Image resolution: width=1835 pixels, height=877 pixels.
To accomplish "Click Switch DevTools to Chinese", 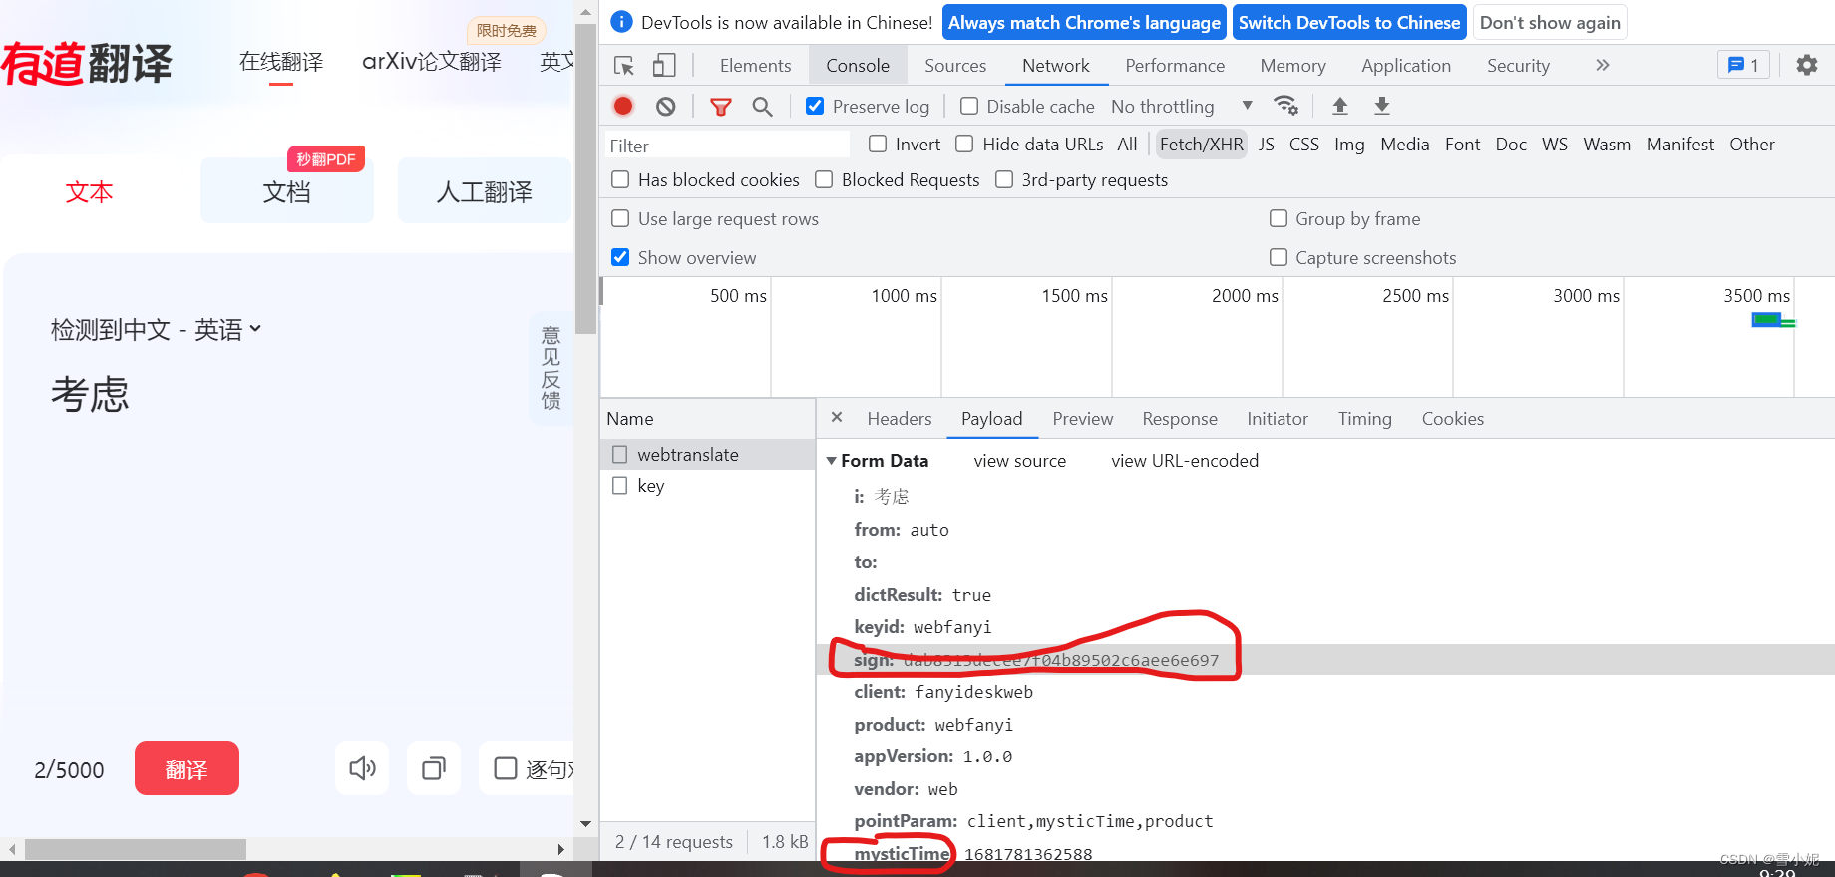I will coord(1349,22).
